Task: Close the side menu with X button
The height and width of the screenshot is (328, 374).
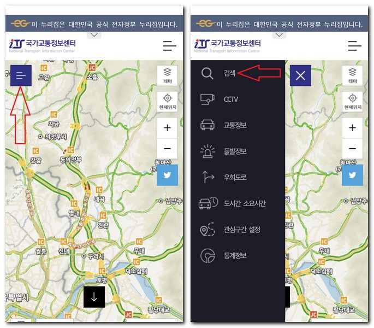Action: coord(300,75)
